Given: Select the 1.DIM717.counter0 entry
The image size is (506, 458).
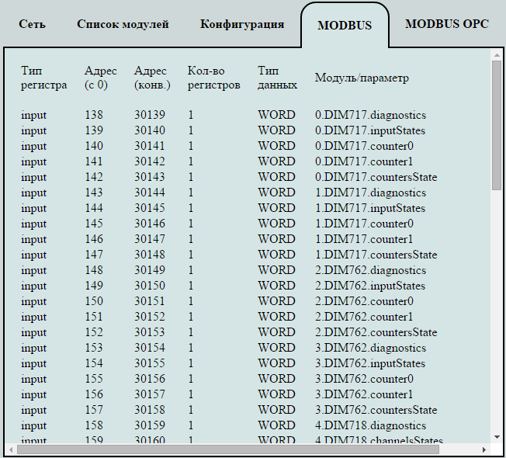Looking at the screenshot, I should [x=364, y=224].
